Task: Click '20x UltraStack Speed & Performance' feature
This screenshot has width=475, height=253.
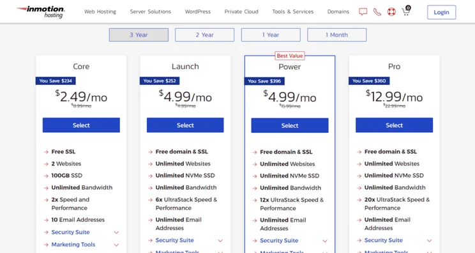Action: (397, 204)
